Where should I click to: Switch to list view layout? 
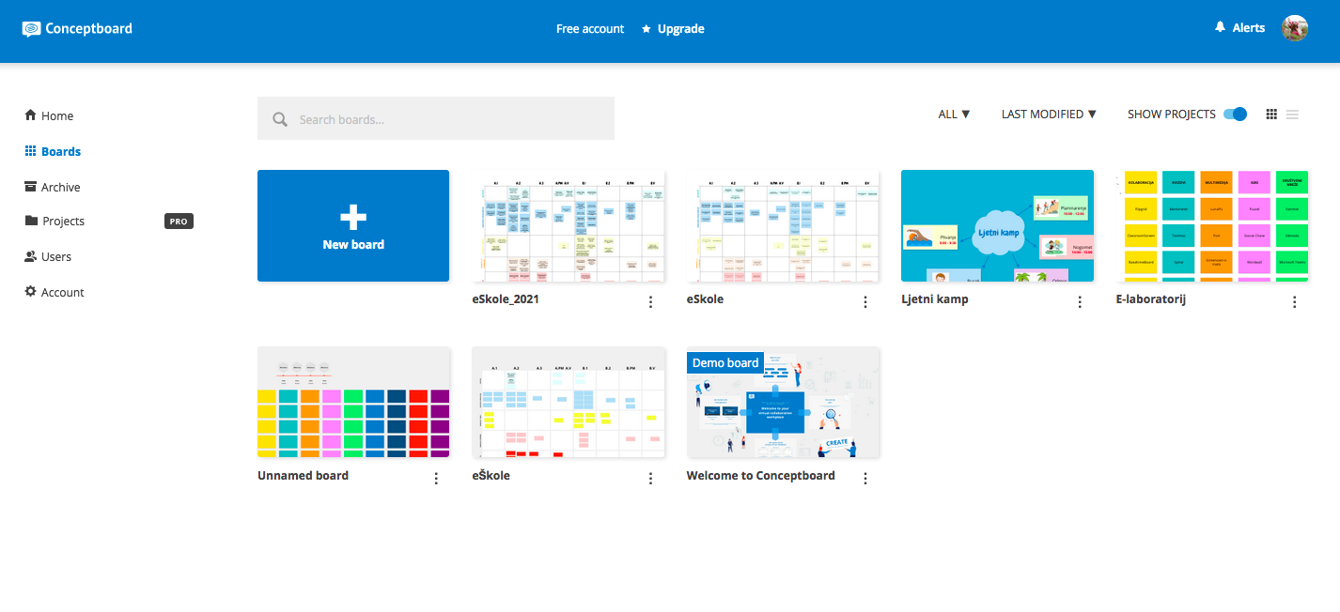pos(1293,115)
